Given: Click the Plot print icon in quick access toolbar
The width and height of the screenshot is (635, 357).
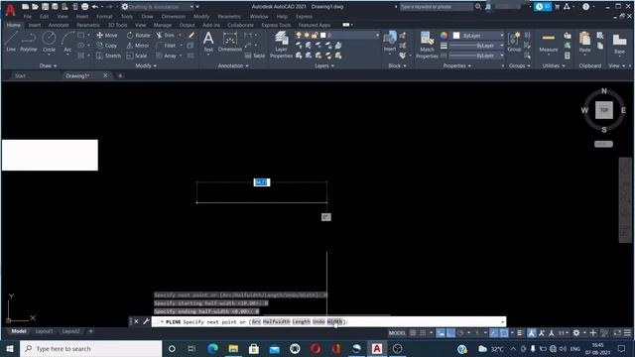Looking at the screenshot, I should click(84, 7).
